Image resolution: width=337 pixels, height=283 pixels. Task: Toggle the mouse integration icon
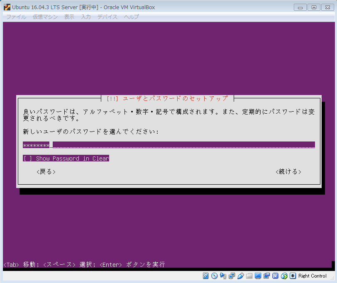[x=284, y=276]
